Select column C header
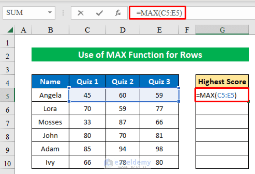The height and width of the screenshot is (174, 255). [87, 30]
